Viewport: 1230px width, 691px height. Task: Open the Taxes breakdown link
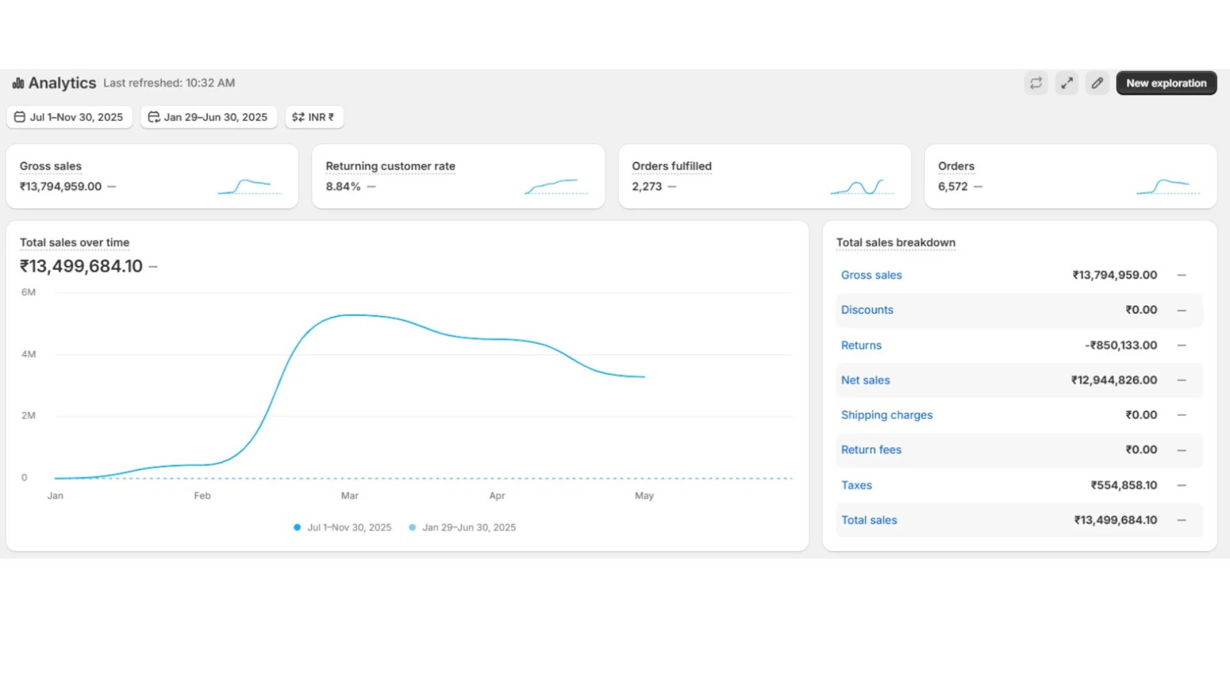tap(856, 485)
